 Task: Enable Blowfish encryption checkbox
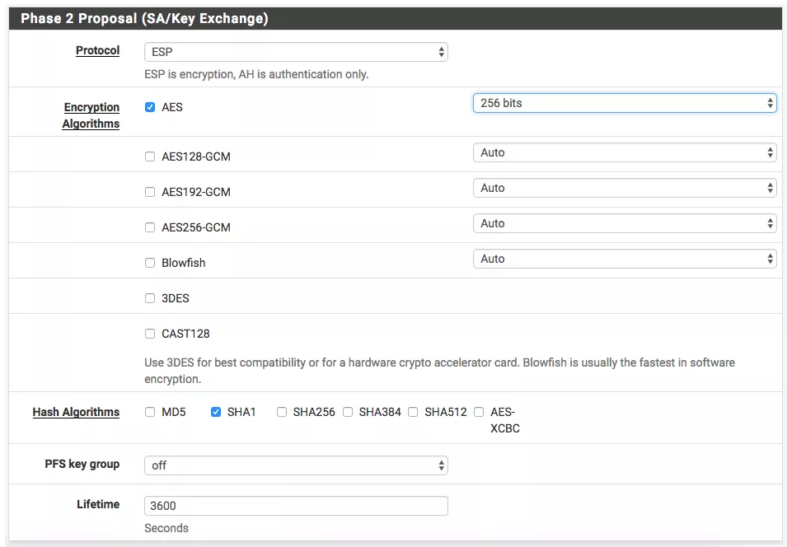tap(150, 263)
